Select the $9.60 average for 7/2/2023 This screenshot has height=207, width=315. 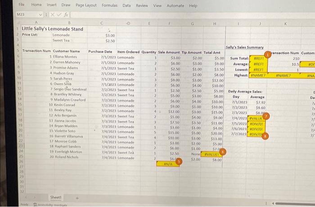tap(261, 108)
